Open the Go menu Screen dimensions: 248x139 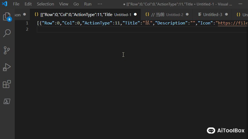coord(76,4)
